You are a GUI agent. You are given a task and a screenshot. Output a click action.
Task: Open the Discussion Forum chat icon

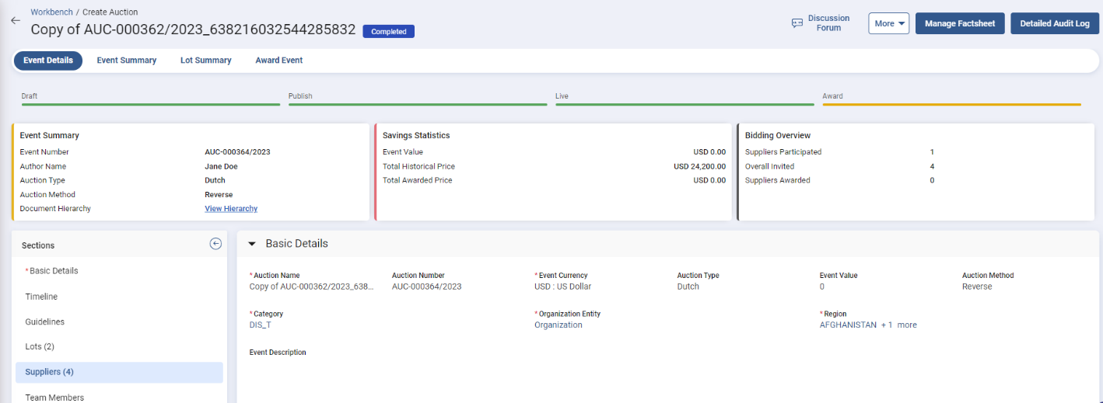pyautogui.click(x=797, y=23)
